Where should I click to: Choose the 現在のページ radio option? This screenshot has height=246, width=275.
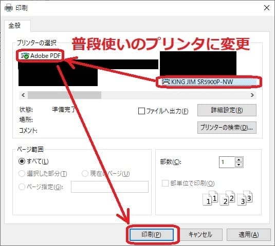pos(85,174)
